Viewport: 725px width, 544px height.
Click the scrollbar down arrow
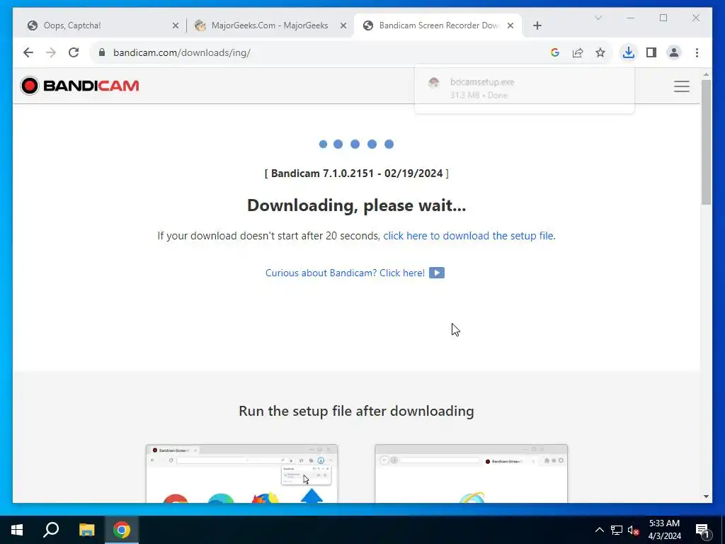tap(706, 497)
